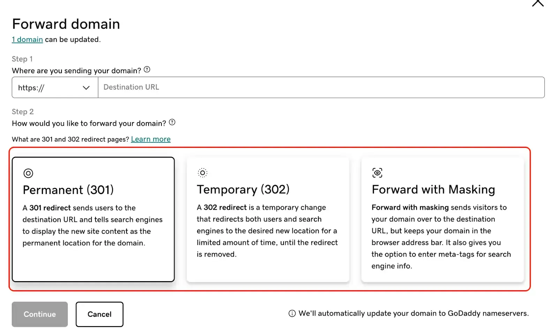Screen dimensions: 558x331
Task: Click Continue to apply forwarding
Action: point(39,314)
